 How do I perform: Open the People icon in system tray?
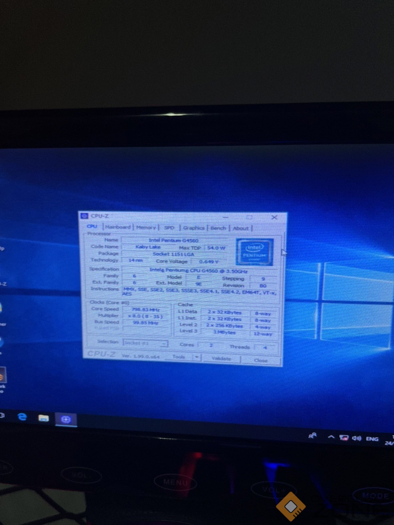pos(313,435)
